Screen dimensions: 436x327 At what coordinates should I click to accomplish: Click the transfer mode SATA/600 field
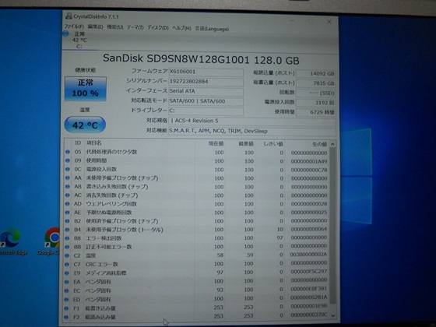206,101
